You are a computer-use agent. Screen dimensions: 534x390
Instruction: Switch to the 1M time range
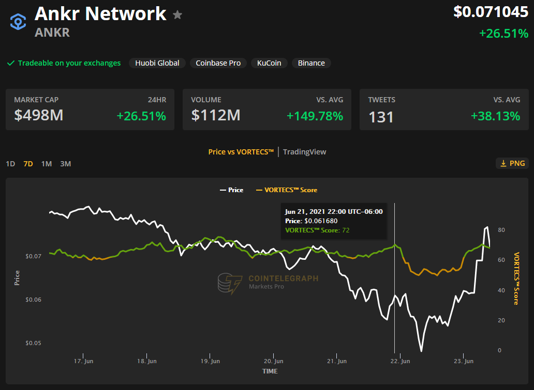[47, 164]
